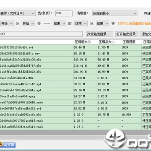
Task: Click the 1.27 G original size cell
Action: (x=85, y=127)
